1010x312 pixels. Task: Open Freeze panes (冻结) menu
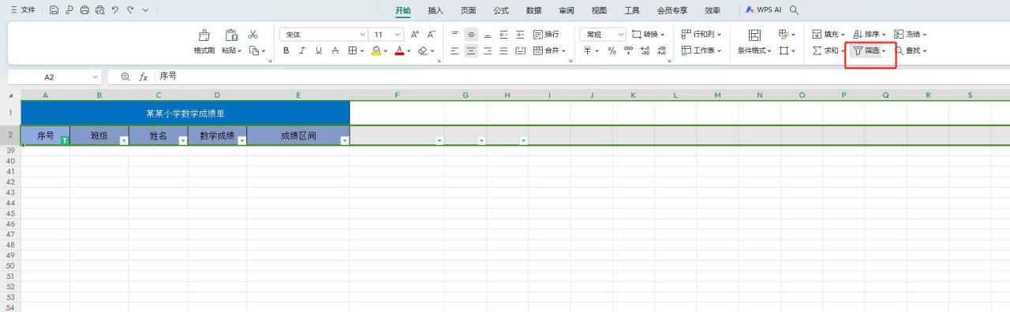point(911,35)
